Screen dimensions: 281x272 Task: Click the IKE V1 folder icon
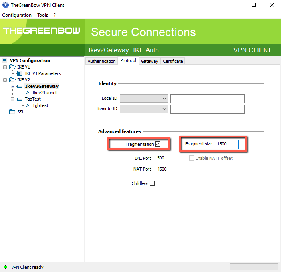pos(12,67)
